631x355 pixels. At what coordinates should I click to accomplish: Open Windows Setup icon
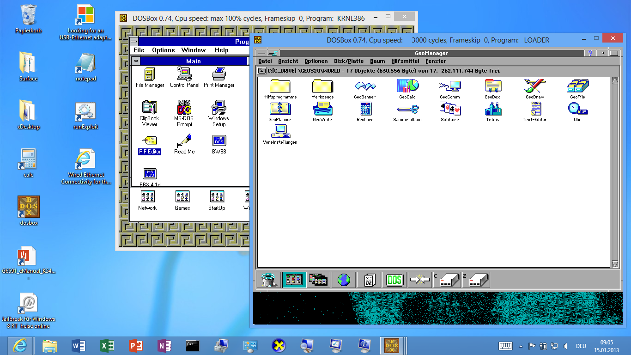[219, 114]
